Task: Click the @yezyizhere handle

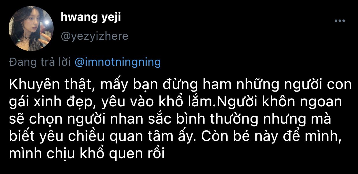Action: [x=95, y=36]
